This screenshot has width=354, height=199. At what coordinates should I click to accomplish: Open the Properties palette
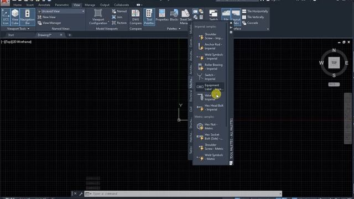pos(162,16)
